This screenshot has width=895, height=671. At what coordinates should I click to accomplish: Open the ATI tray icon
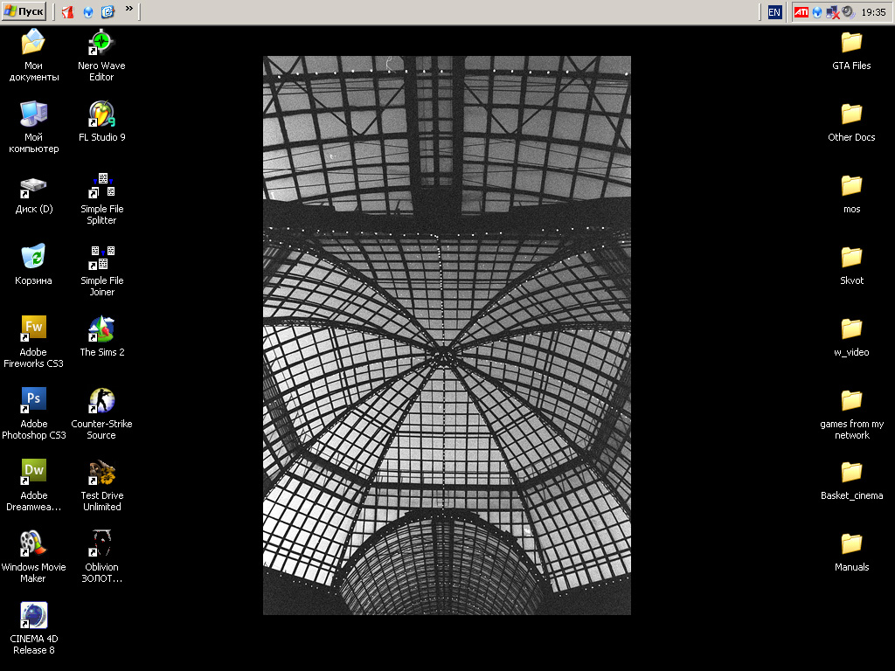801,12
